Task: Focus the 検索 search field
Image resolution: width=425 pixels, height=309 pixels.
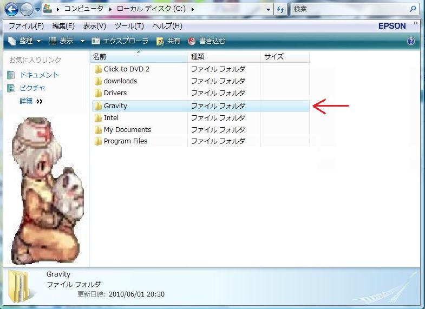Action: pyautogui.click(x=350, y=9)
